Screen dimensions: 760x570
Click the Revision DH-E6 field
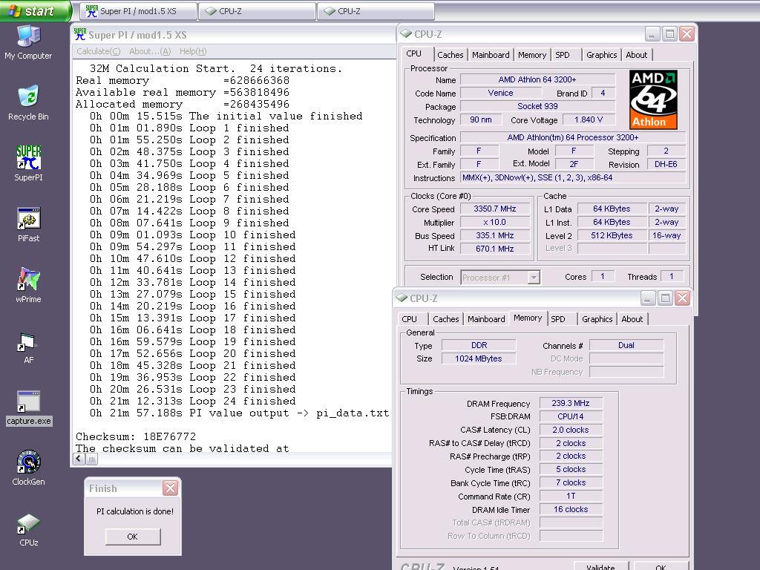point(666,164)
